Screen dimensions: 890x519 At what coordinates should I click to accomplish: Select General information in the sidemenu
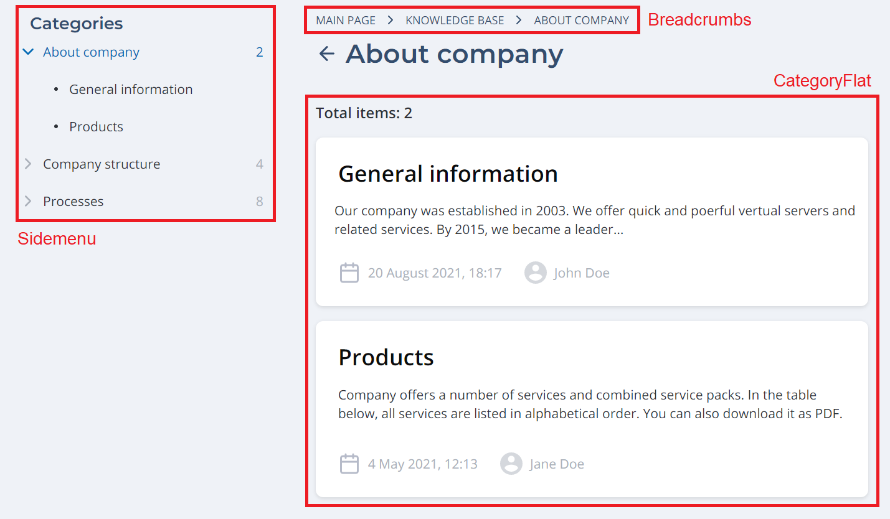131,90
